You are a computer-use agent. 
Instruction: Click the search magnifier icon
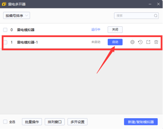click(156, 15)
